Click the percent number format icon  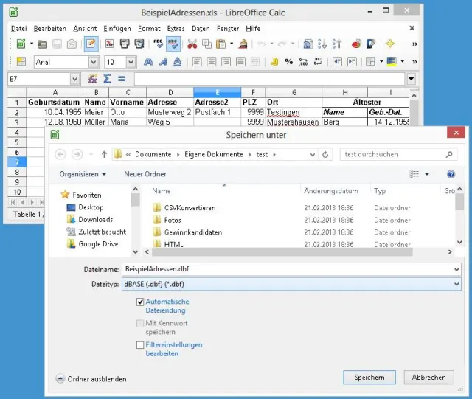click(x=288, y=62)
